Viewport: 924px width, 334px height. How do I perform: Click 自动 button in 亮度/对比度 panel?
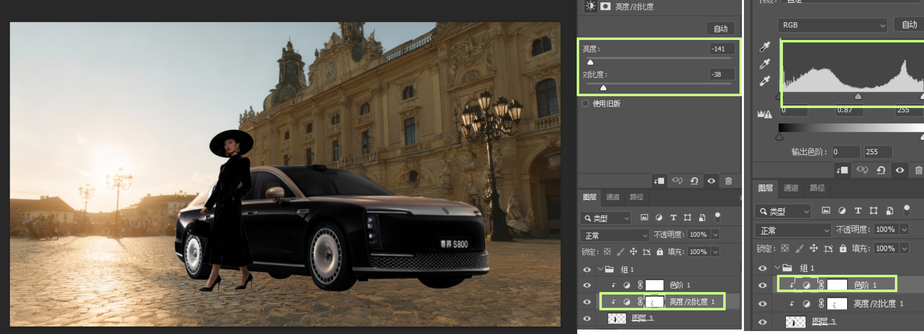(720, 29)
